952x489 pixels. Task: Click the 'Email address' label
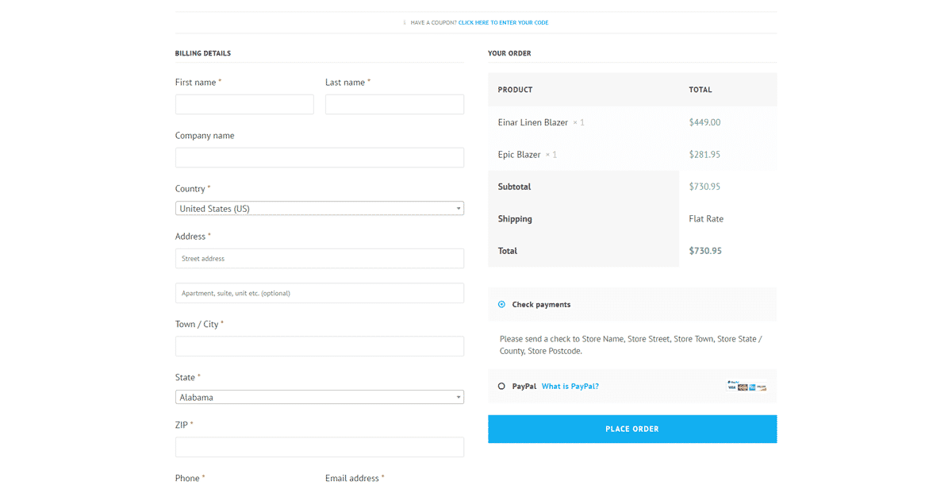click(353, 478)
